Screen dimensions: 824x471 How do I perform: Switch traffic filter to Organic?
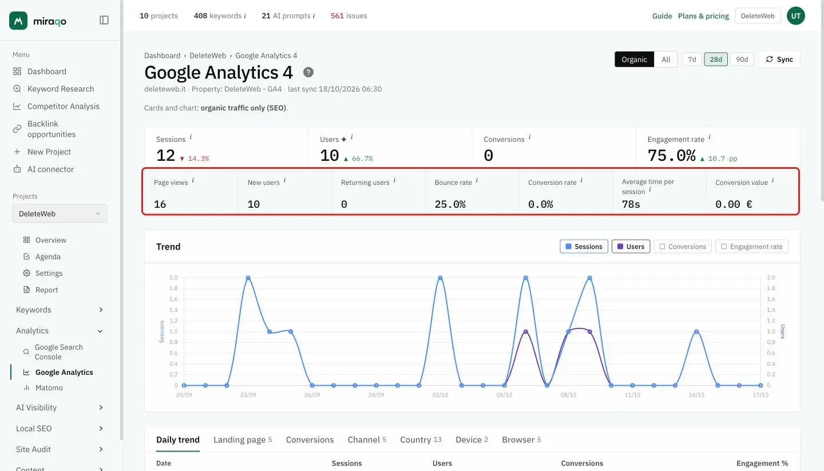coord(634,60)
